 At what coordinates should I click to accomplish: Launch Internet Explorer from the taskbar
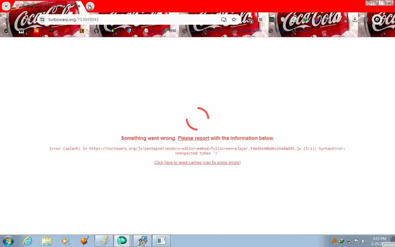pos(28,241)
